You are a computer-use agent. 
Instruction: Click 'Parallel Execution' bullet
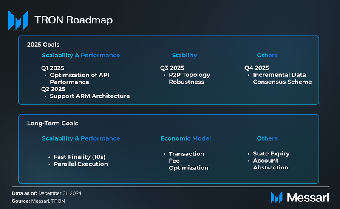pos(81,164)
